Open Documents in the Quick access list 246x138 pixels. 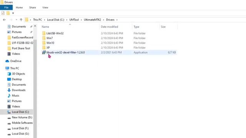(19, 26)
